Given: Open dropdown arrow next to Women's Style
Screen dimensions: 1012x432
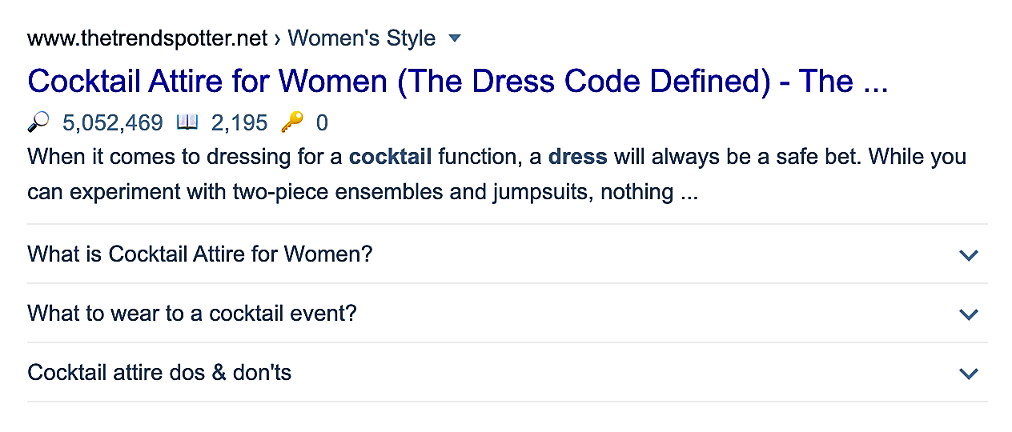Looking at the screenshot, I should tap(455, 38).
